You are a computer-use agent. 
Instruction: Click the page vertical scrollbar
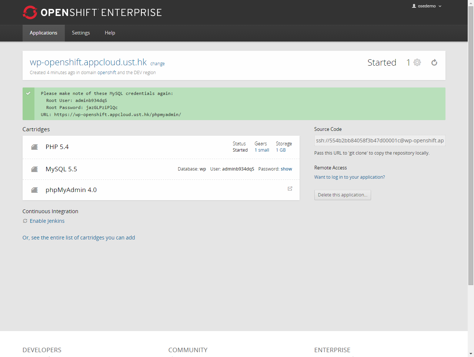(471, 148)
